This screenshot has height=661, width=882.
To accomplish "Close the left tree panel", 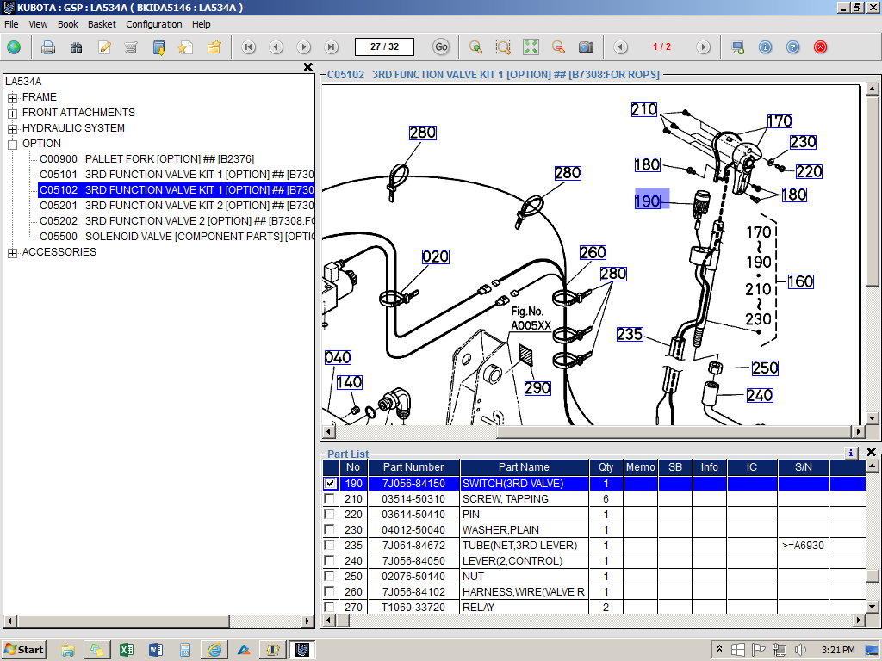I will (x=307, y=67).
